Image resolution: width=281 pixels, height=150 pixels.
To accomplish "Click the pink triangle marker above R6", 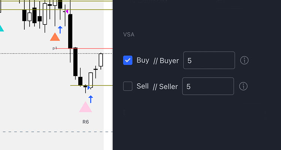I will pos(85,107).
